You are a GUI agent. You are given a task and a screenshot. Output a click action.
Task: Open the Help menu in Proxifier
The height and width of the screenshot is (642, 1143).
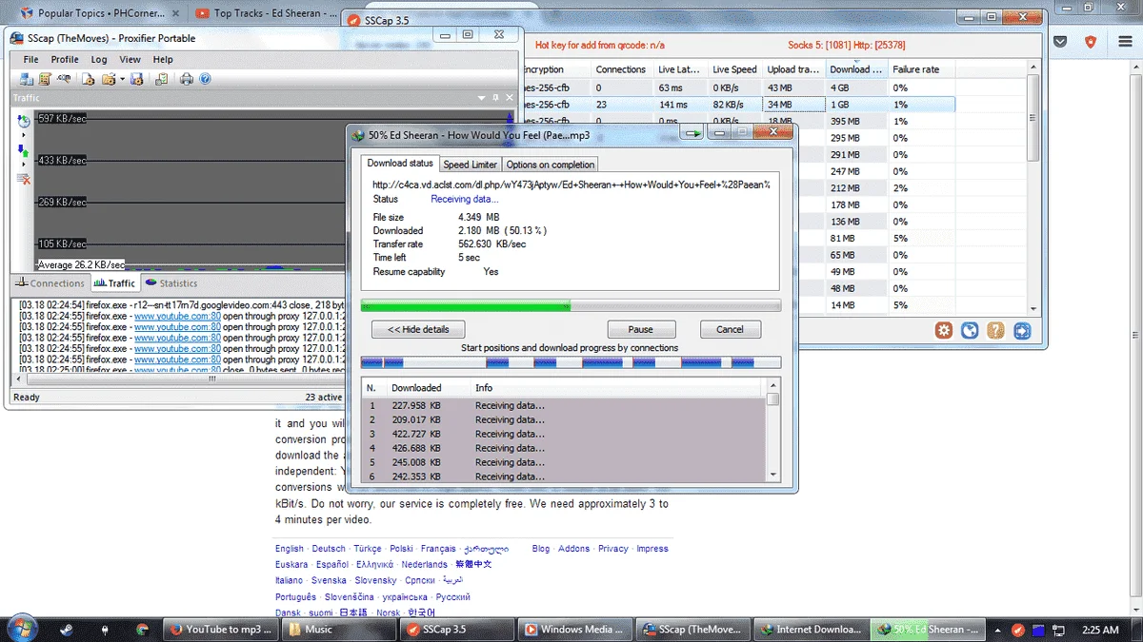[x=163, y=59]
